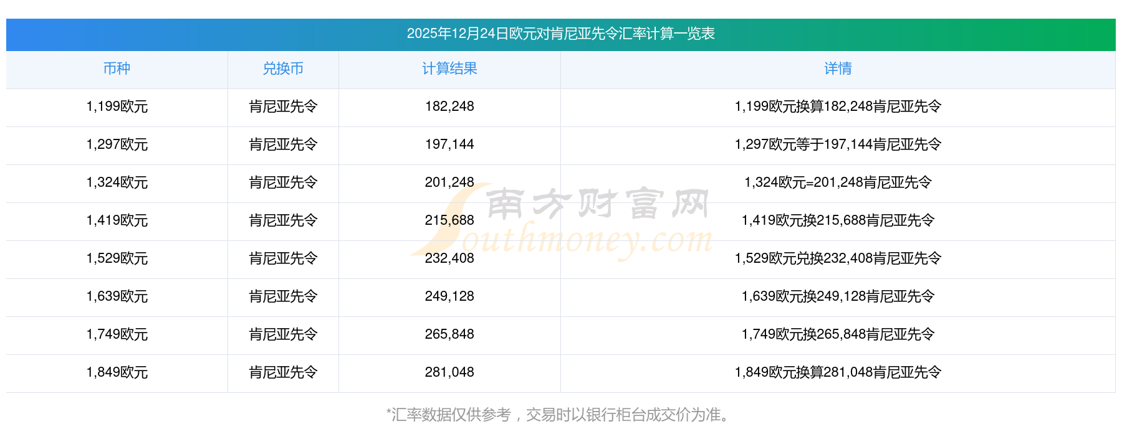Select the 1,529欧元 cell
The height and width of the screenshot is (434, 1122).
[117, 258]
